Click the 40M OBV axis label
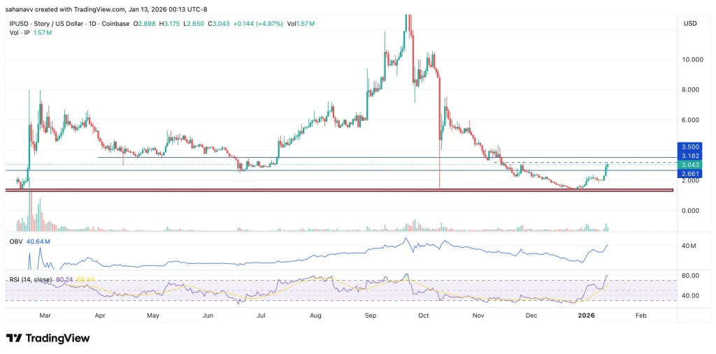716x354 pixels. click(688, 246)
